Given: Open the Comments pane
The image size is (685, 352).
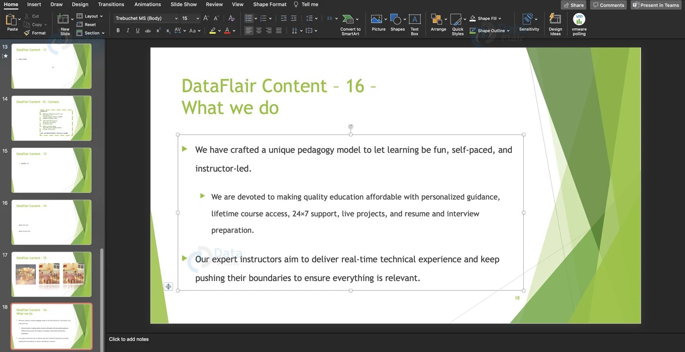Looking at the screenshot, I should pyautogui.click(x=608, y=5).
